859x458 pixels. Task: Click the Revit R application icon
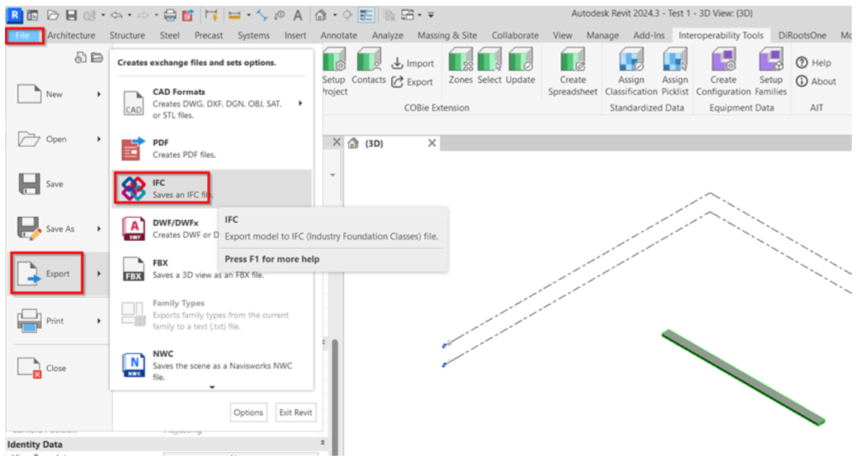point(14,14)
